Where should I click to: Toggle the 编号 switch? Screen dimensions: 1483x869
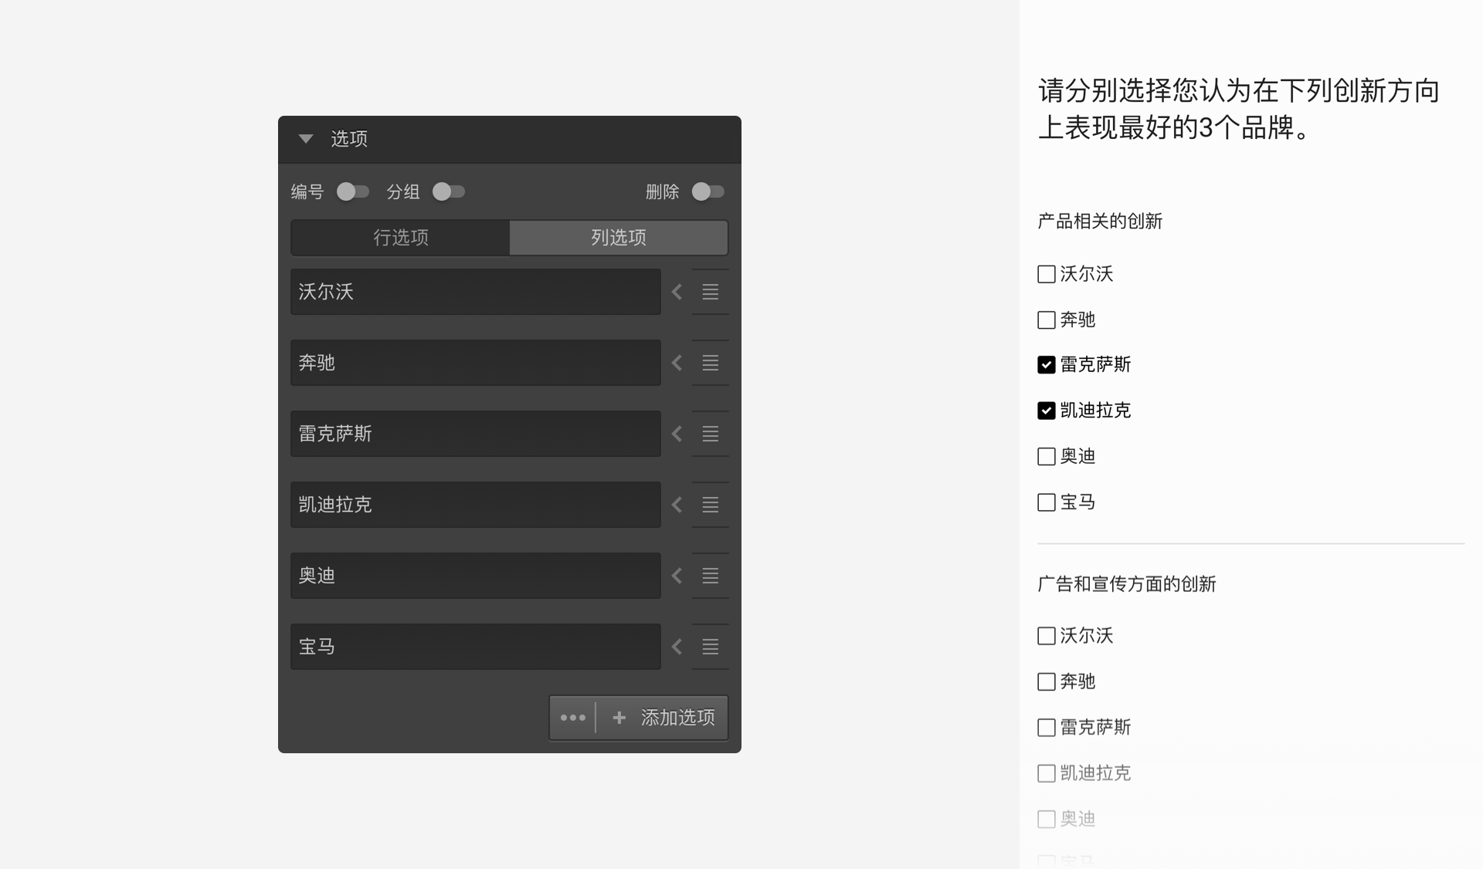[353, 191]
